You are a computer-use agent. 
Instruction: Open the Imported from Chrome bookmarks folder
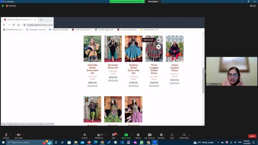point(150,30)
